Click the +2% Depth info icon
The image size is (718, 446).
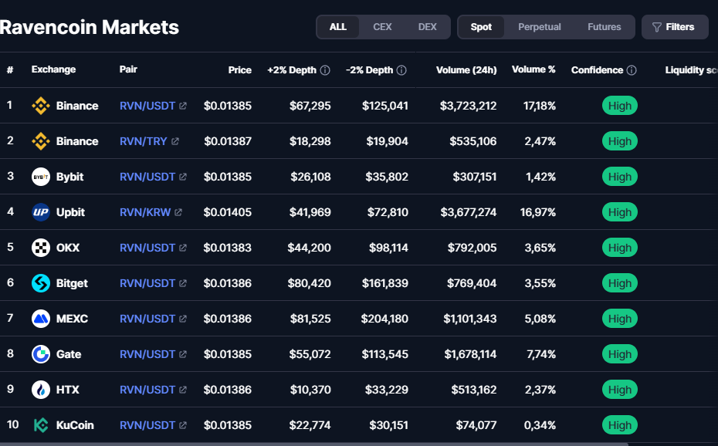[325, 70]
